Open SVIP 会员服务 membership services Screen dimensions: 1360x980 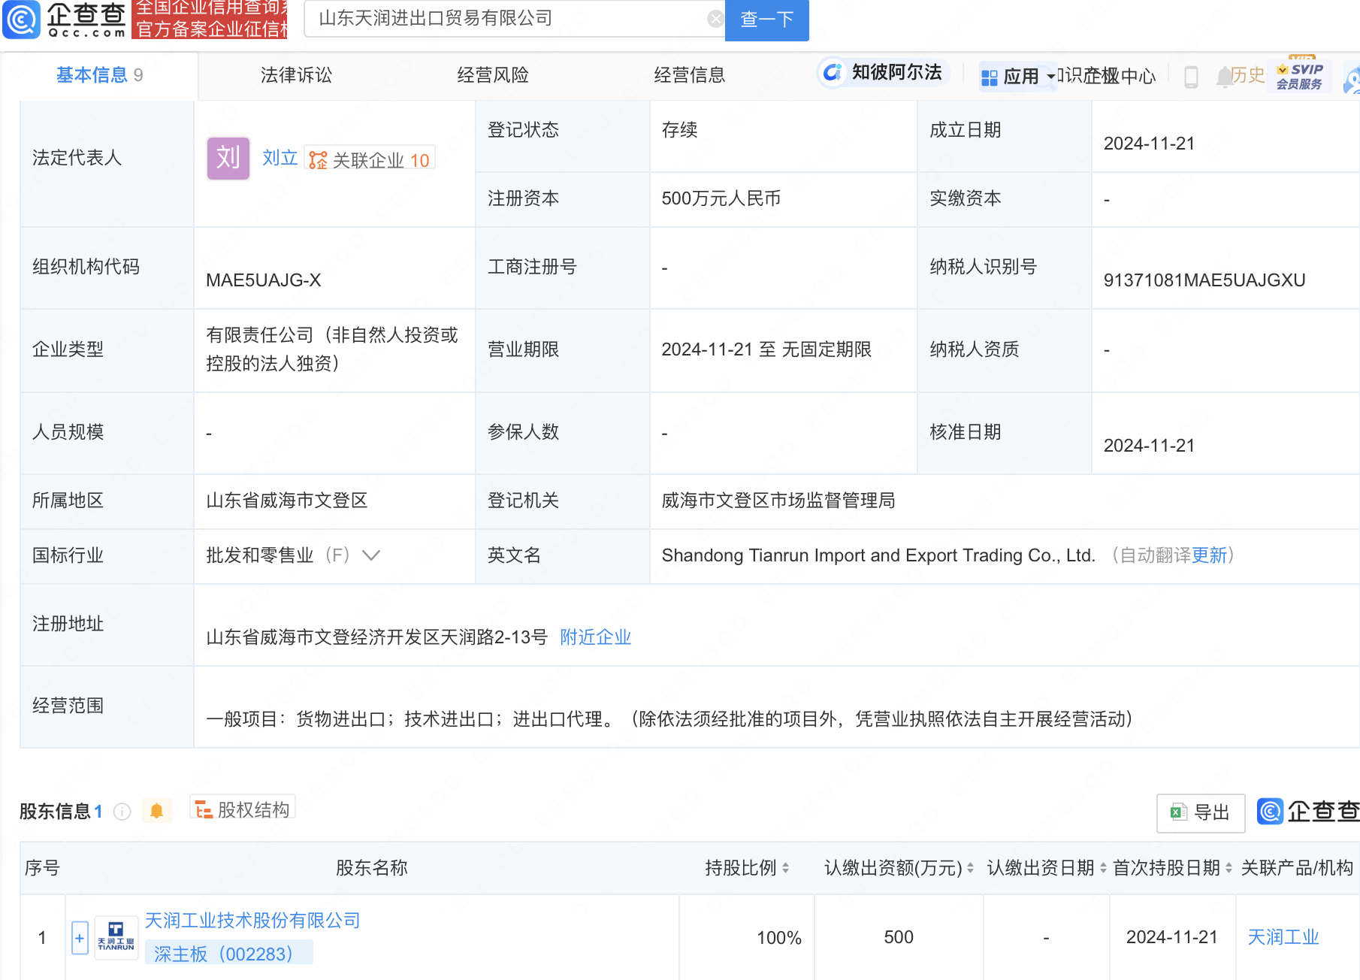[1300, 74]
